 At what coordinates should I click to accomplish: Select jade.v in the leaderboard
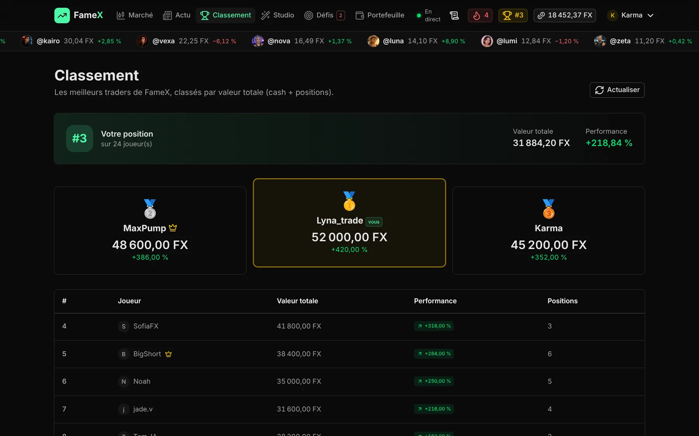click(x=143, y=409)
